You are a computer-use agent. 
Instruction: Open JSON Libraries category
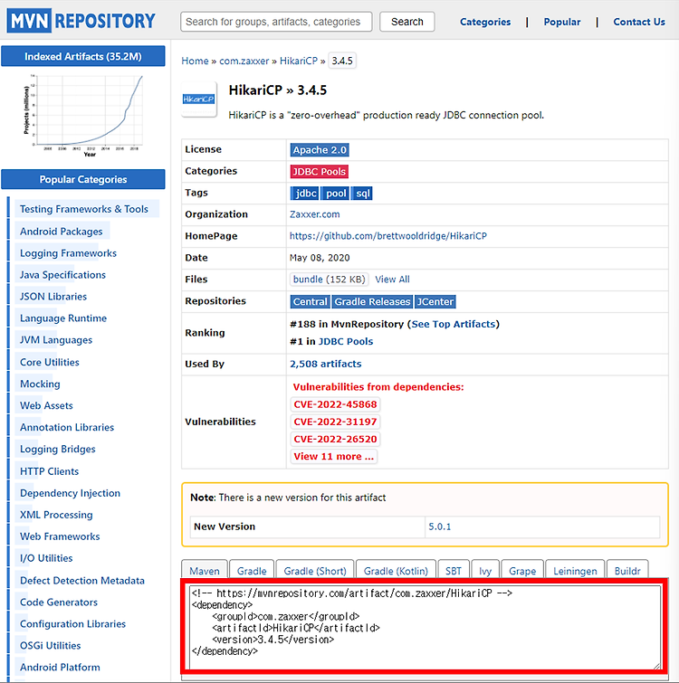point(53,297)
